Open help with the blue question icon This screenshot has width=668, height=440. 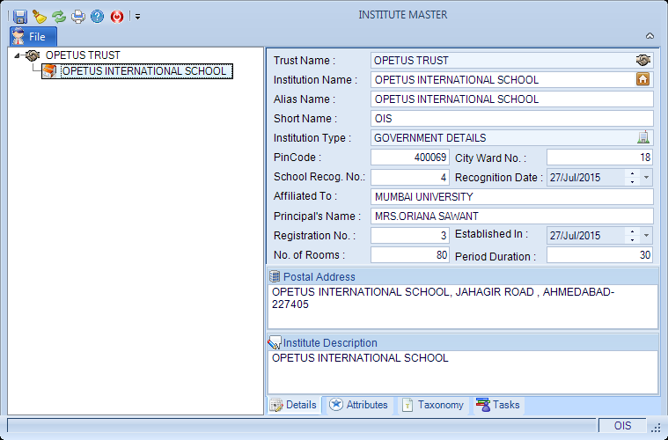click(x=97, y=17)
